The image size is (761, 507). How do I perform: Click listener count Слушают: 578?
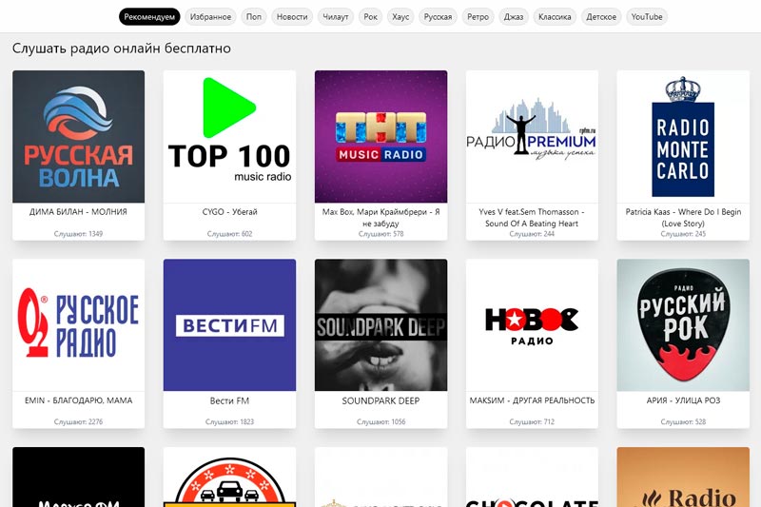[381, 234]
